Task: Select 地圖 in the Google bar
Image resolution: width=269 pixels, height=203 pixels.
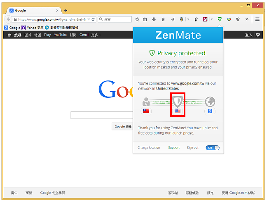Action: coord(37,35)
